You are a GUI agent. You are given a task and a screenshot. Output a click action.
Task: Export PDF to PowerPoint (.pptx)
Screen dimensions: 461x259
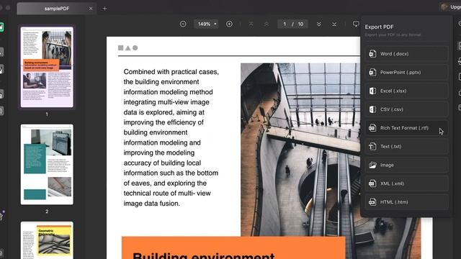406,72
